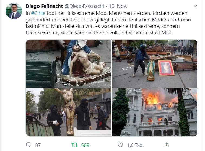Click the framed picture in the barricade photo
The image size is (205, 151).
click(166, 68)
